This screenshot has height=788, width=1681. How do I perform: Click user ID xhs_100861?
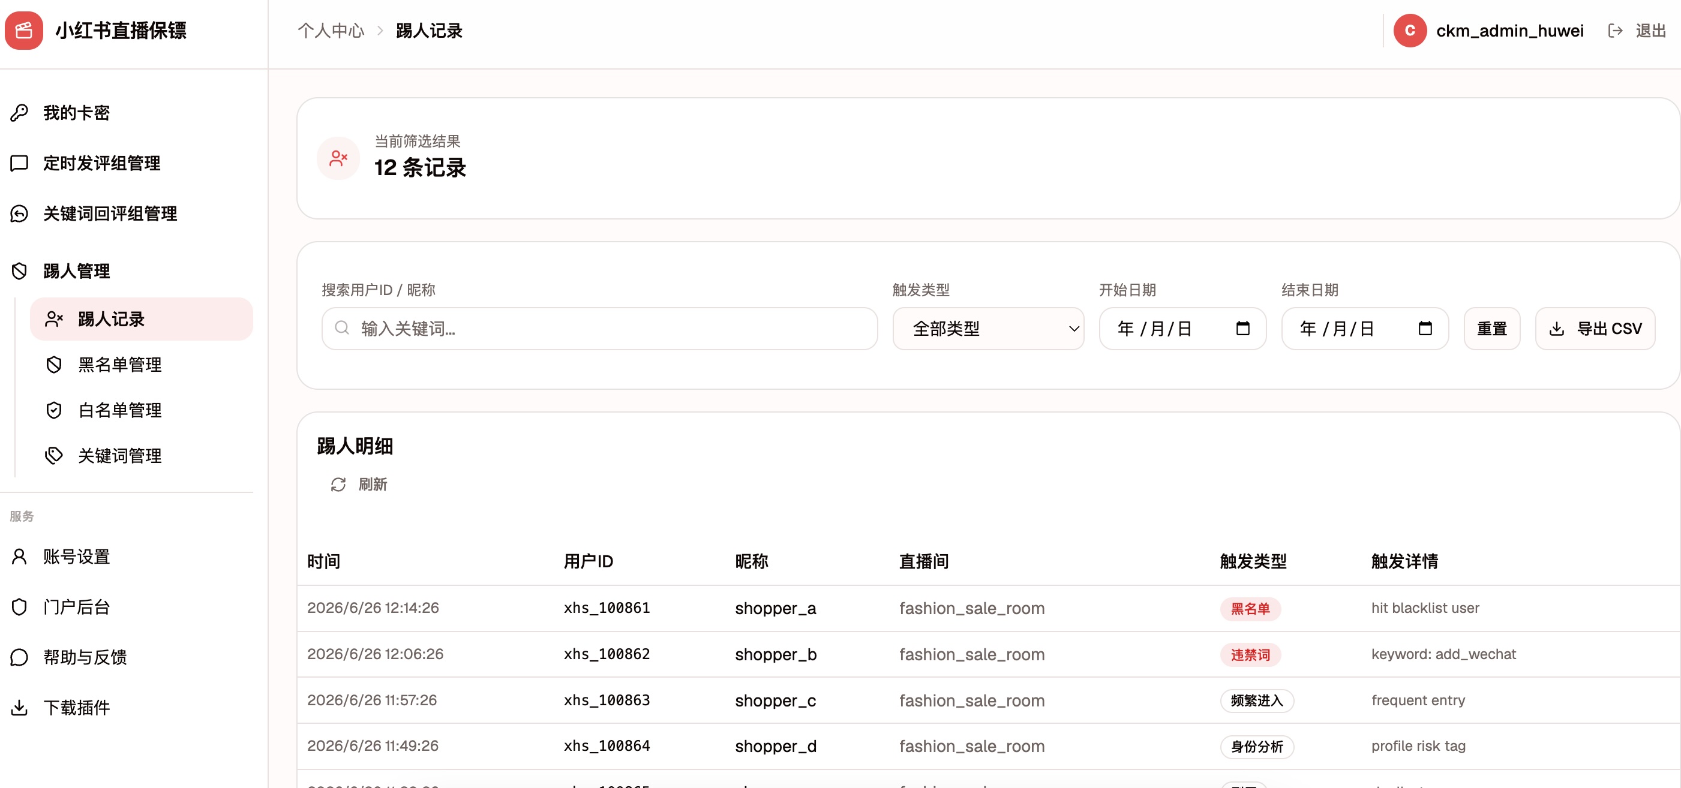pyautogui.click(x=607, y=608)
